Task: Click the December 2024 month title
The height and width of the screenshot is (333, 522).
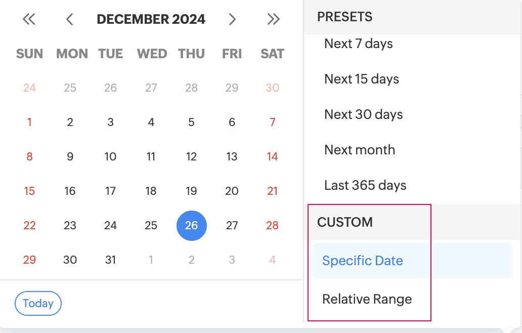Action: click(x=151, y=20)
